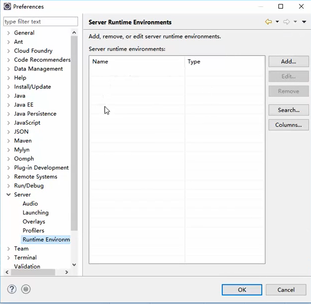Select Java Persistence in the tree
This screenshot has width=311, height=304.
(35, 114)
